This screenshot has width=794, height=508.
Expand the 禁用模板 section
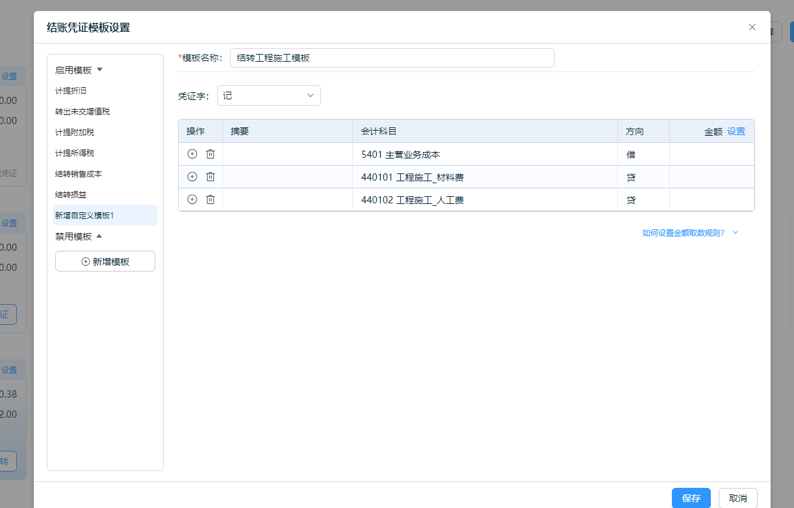click(99, 236)
